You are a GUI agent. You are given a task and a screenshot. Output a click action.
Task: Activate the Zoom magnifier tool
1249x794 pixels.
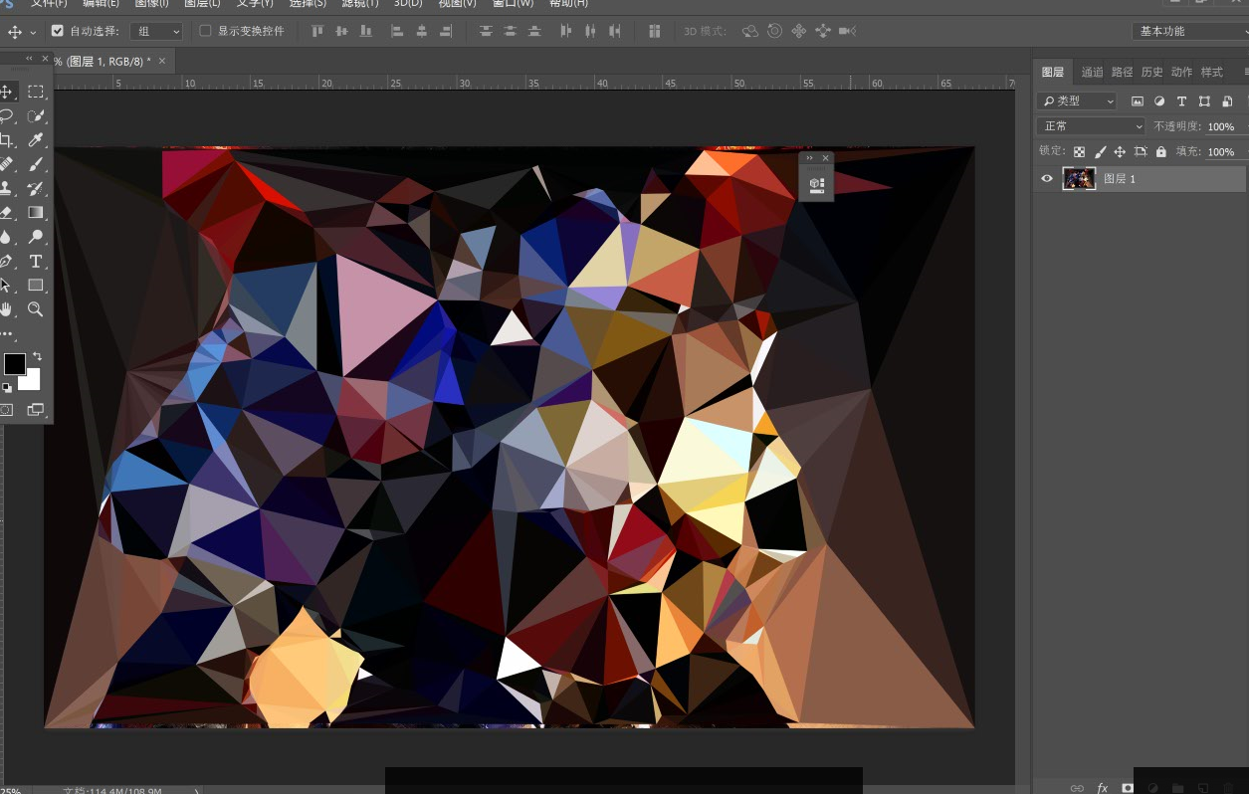(36, 309)
